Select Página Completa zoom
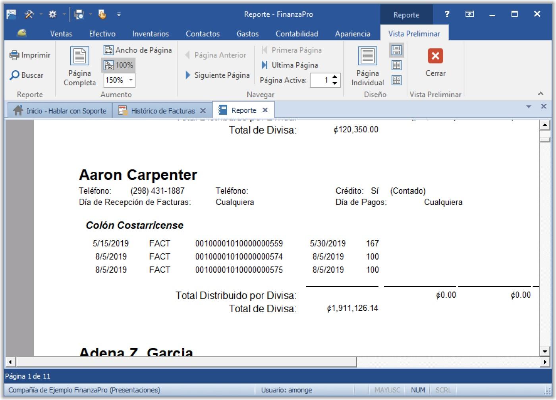The image size is (556, 400). coord(79,66)
